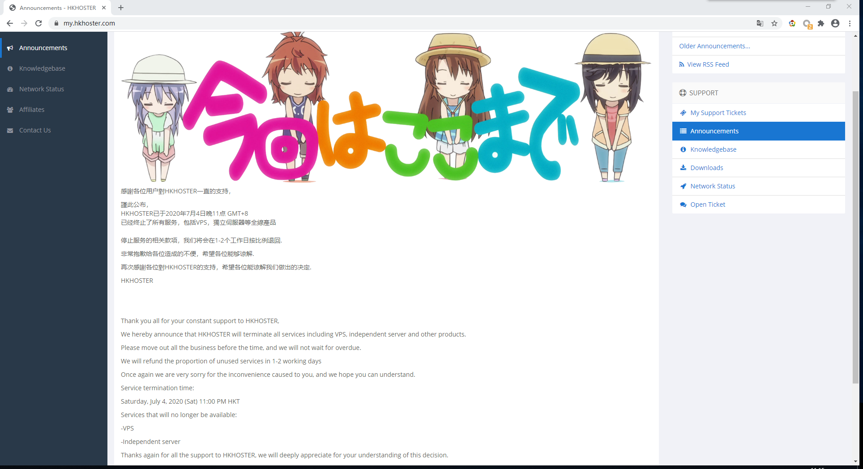Click the Downloads arrow icon
The width and height of the screenshot is (863, 469).
pyautogui.click(x=683, y=168)
